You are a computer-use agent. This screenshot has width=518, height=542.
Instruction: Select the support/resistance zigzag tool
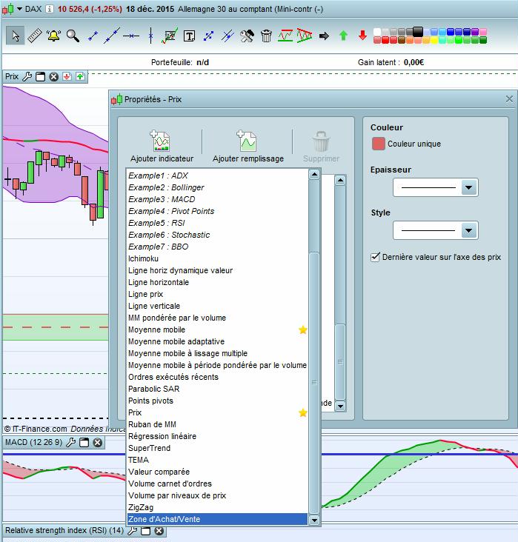pyautogui.click(x=285, y=36)
